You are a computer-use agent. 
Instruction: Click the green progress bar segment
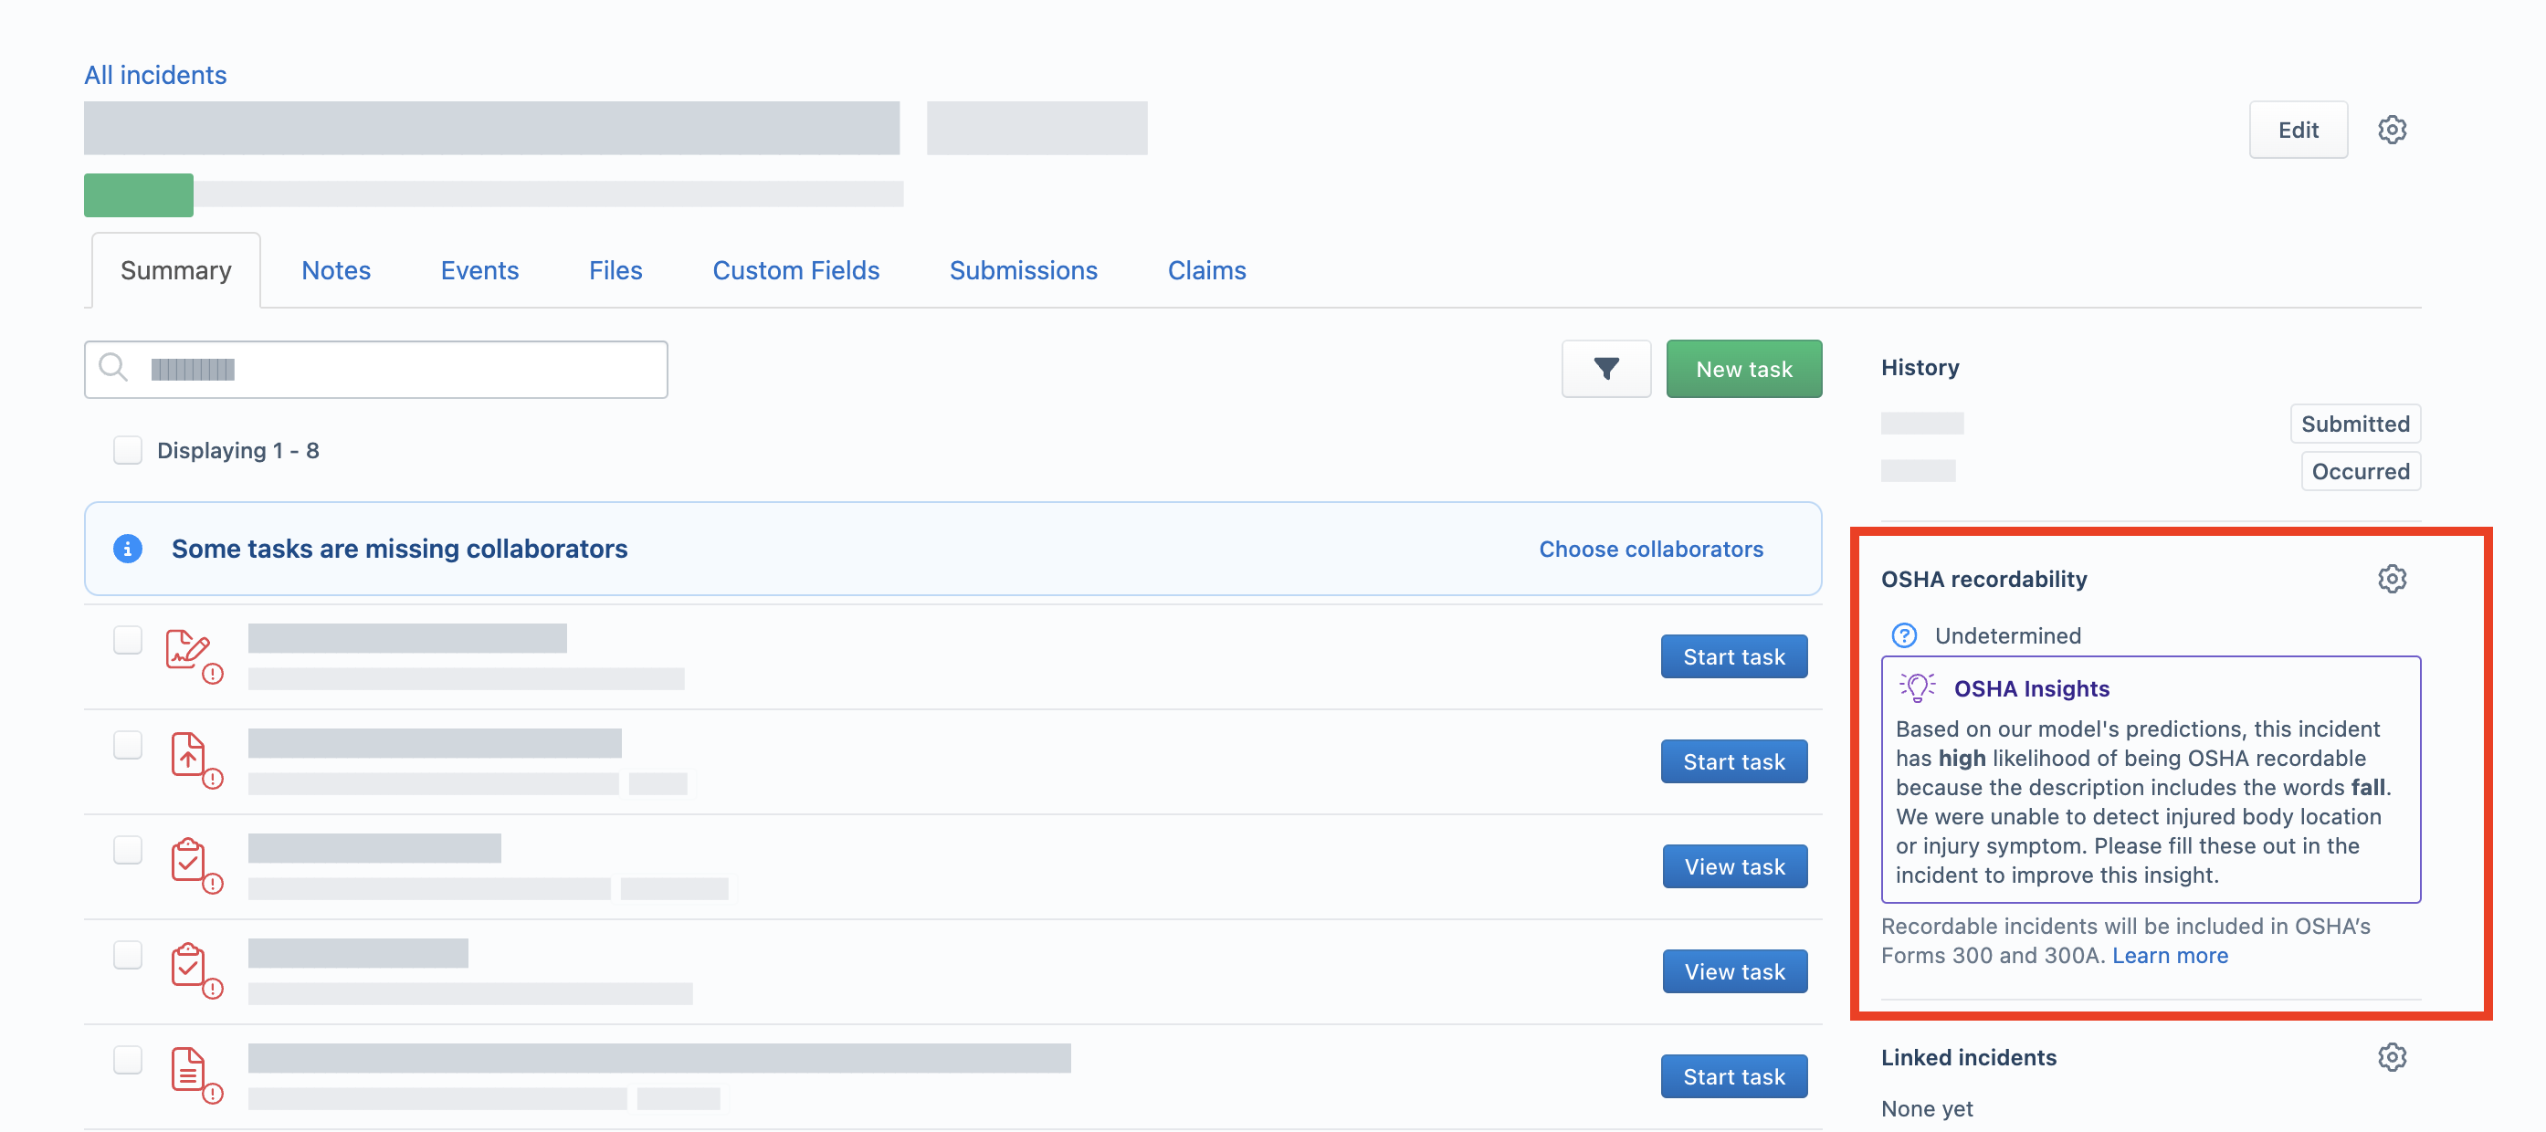tap(139, 194)
